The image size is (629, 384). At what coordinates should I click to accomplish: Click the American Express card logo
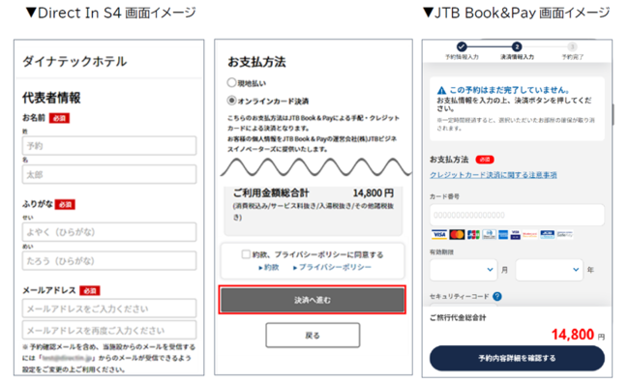point(503,234)
